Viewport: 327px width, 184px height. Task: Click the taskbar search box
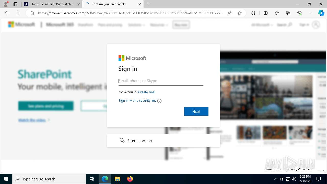49,179
